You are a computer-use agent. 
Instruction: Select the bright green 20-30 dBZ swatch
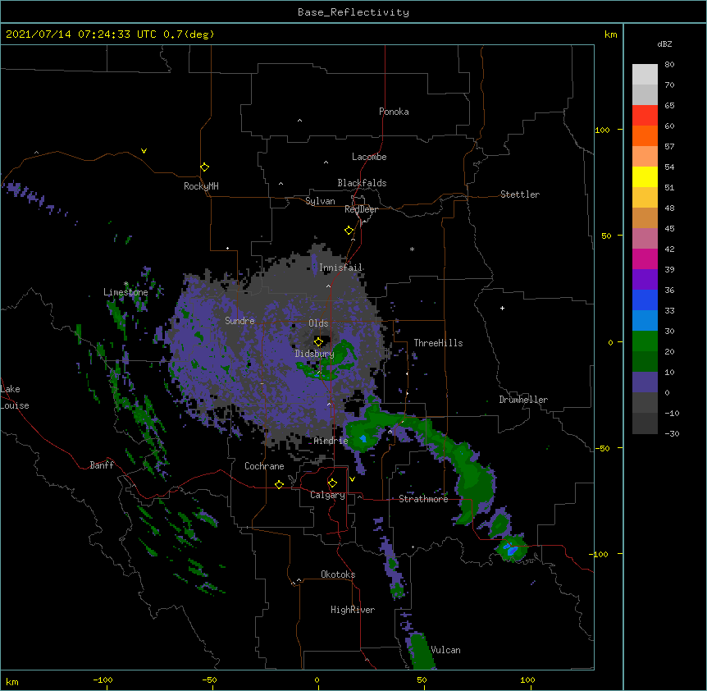tap(645, 341)
